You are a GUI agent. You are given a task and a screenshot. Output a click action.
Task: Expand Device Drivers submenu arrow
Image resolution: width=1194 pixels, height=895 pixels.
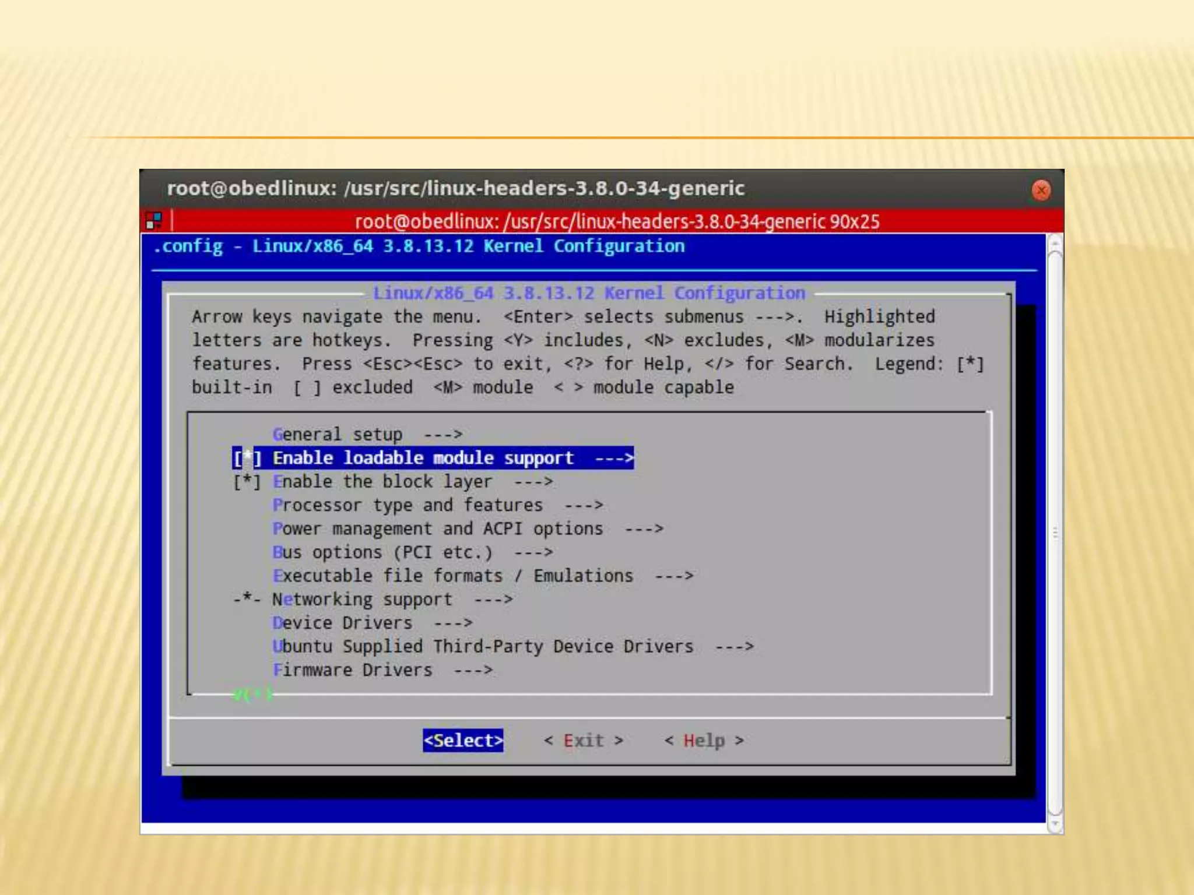point(453,623)
